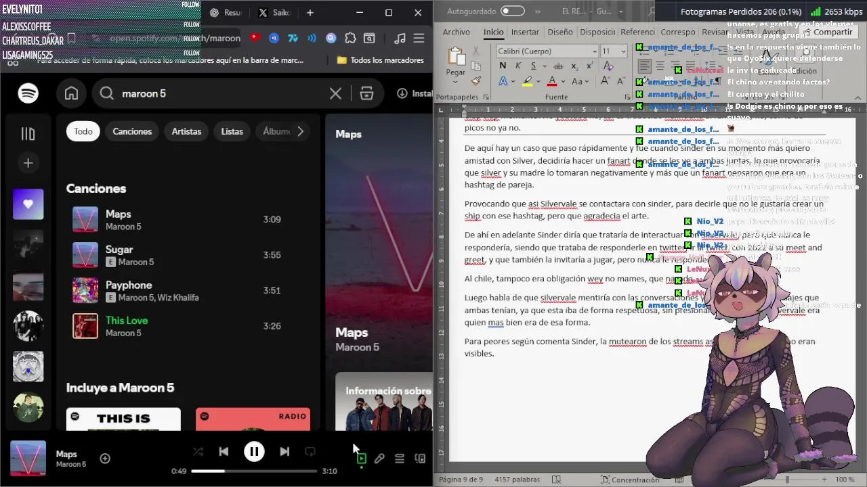Seek using the song progress bar

point(254,471)
